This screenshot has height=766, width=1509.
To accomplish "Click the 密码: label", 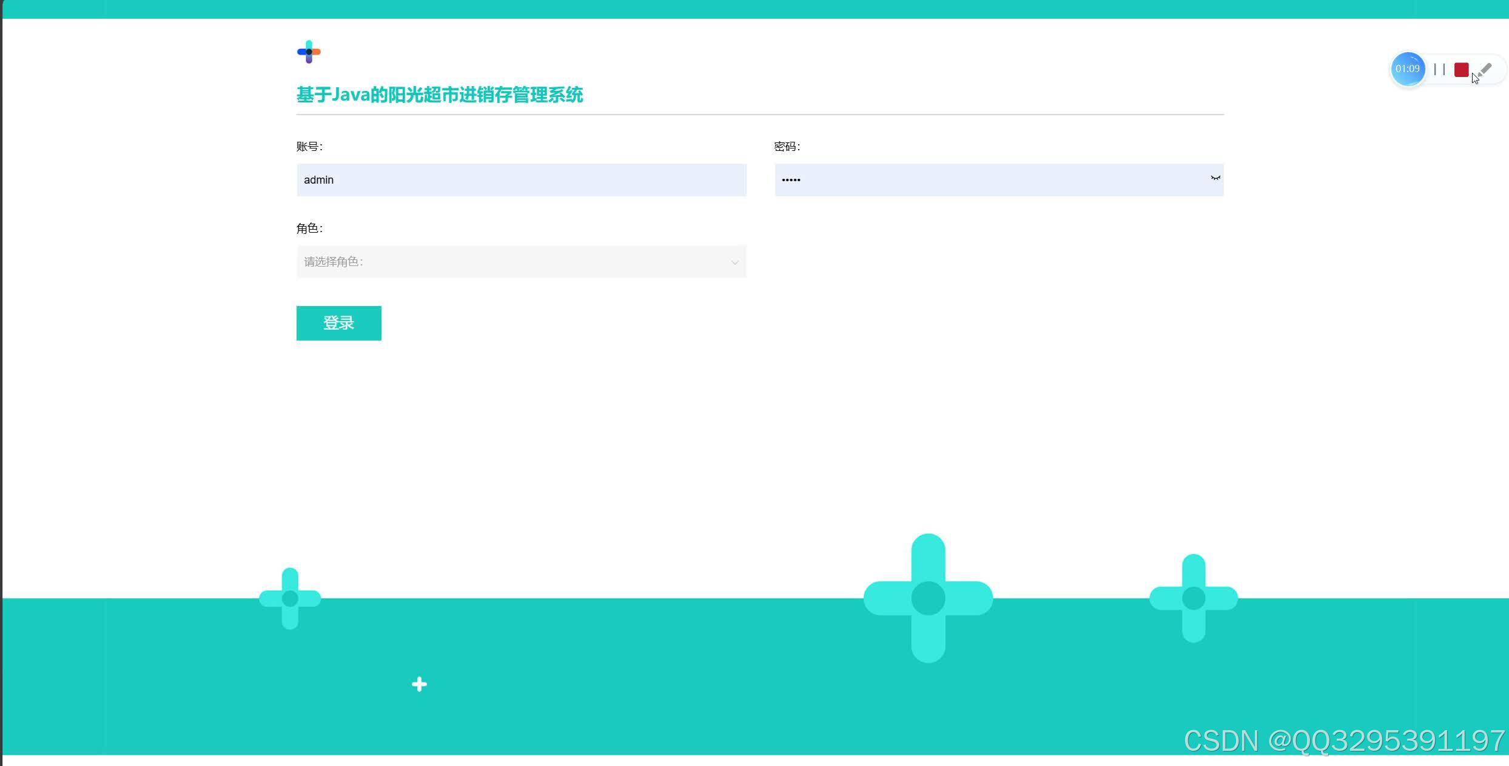I will point(787,147).
